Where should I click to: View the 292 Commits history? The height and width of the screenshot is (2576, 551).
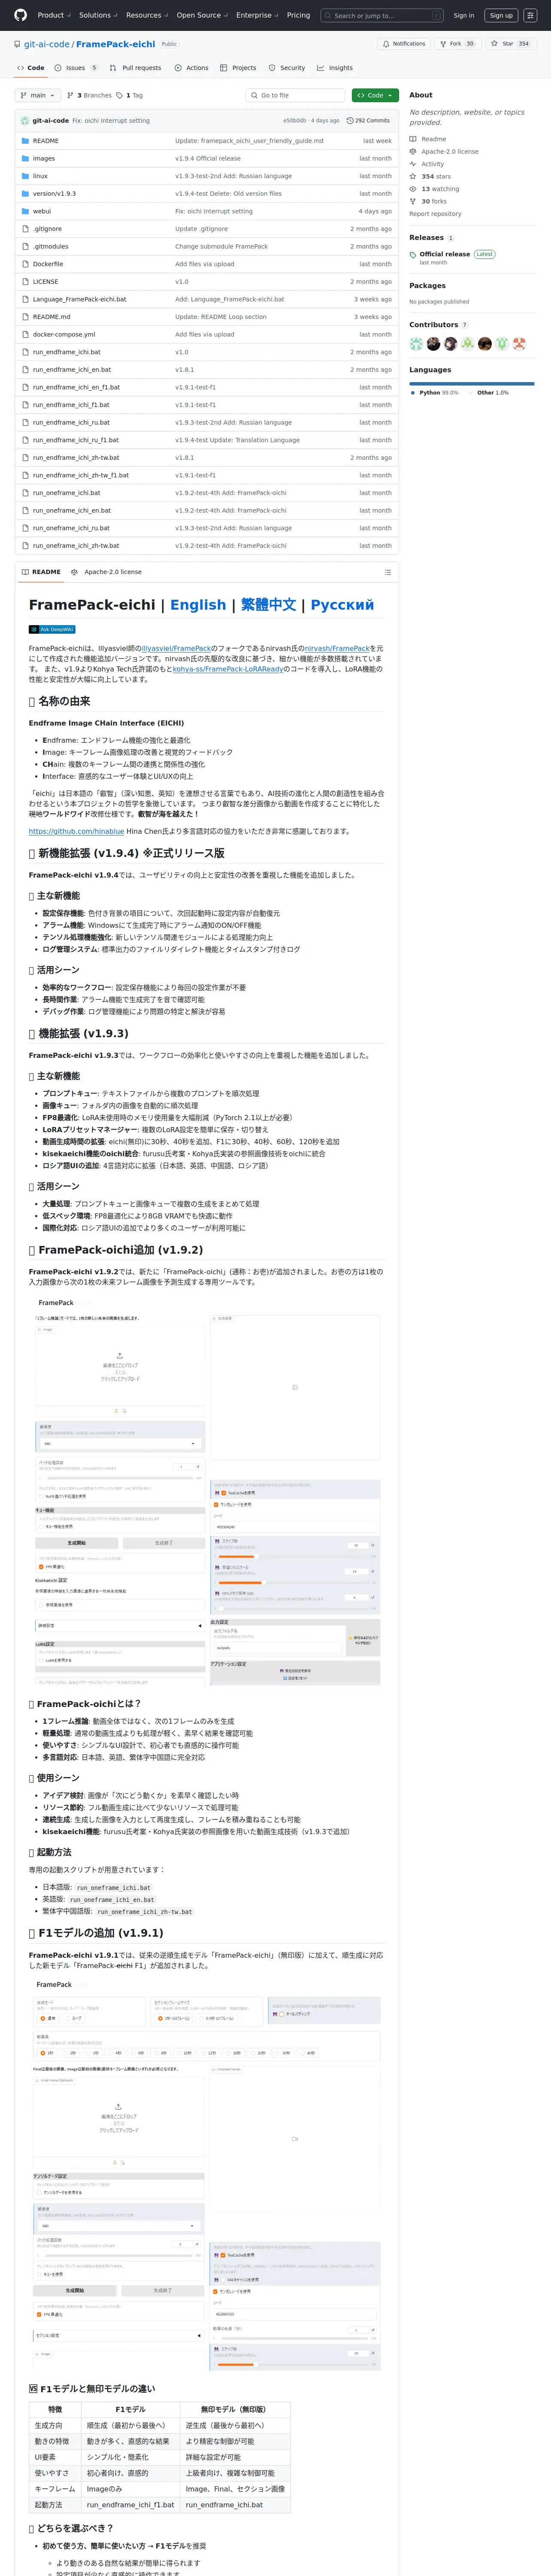point(368,120)
